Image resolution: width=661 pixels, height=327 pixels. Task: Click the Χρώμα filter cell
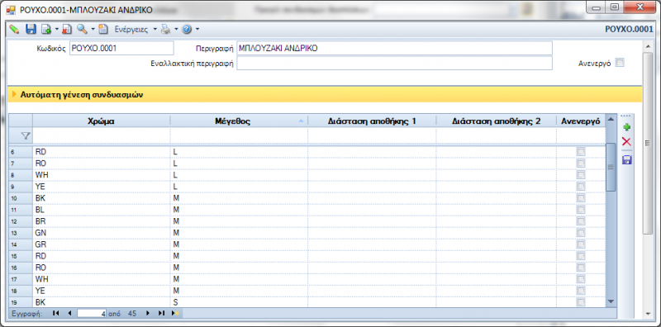pyautogui.click(x=102, y=135)
